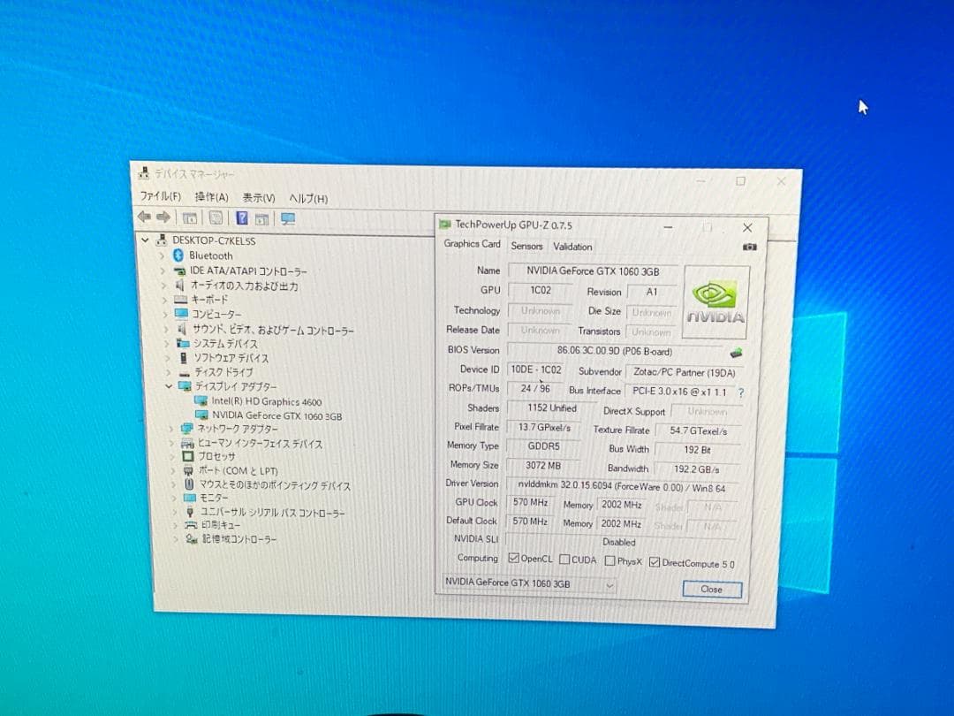Click the forward arrow in Device Manager toolbar
This screenshot has width=954, height=716.
click(x=163, y=217)
